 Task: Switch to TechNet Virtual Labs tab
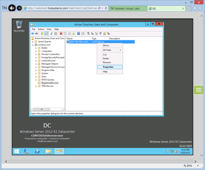128,8
